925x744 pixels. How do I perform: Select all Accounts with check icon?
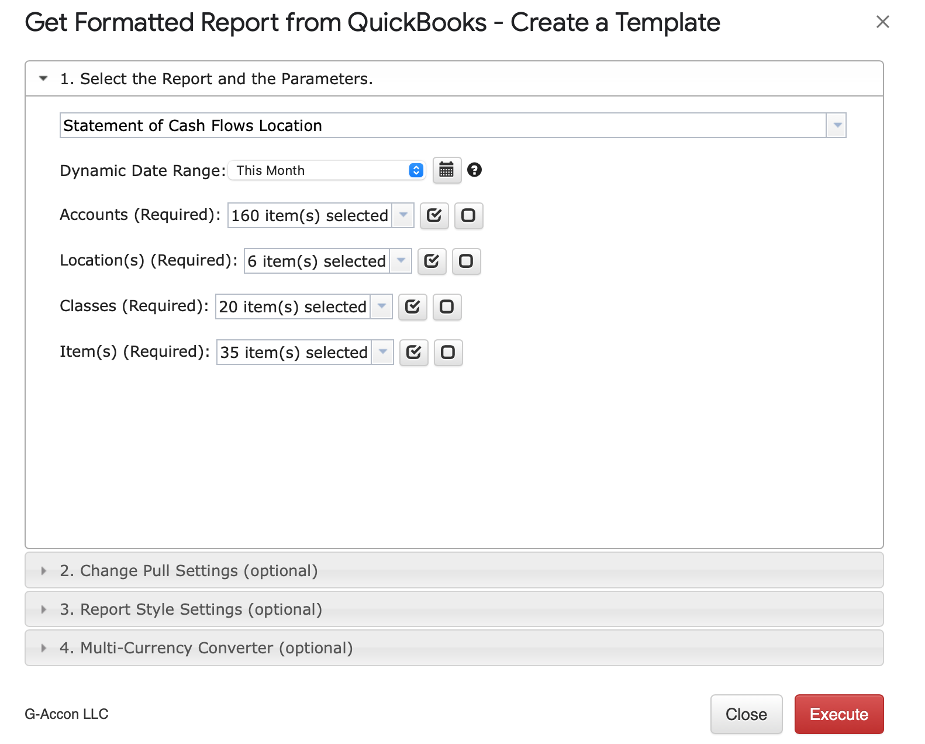coord(434,216)
